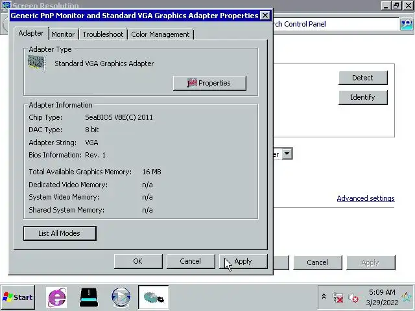Viewport: 415px width, 311px height.
Task: Minimize the Screen Resolution window
Action: (x=386, y=6)
